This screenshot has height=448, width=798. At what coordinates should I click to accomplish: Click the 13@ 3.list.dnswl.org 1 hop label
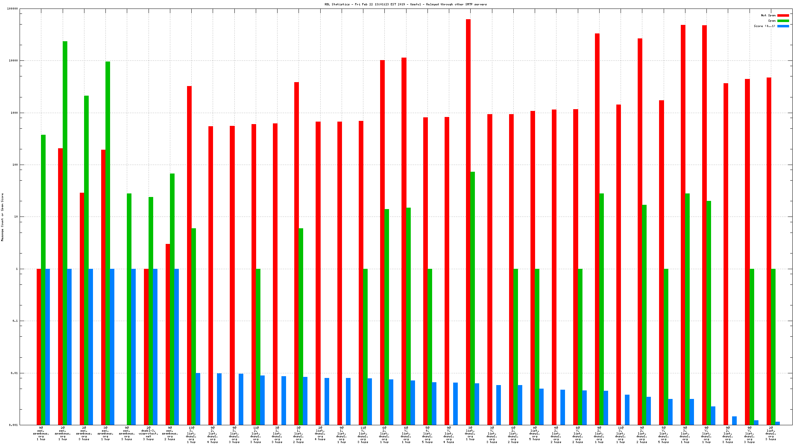point(191,435)
